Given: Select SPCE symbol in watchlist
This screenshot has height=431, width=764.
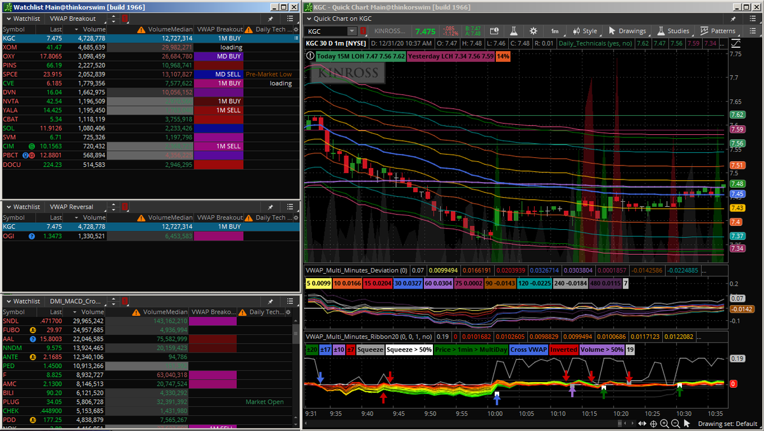Looking at the screenshot, I should (11, 74).
